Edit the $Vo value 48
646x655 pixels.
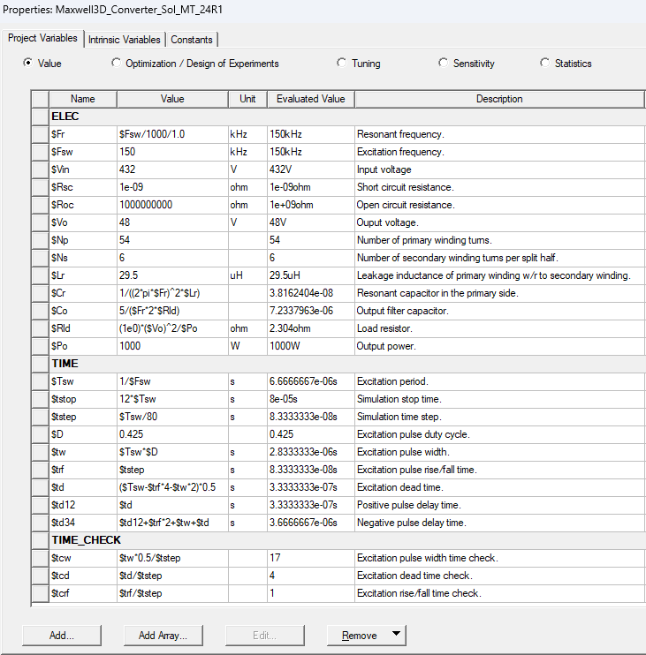172,222
